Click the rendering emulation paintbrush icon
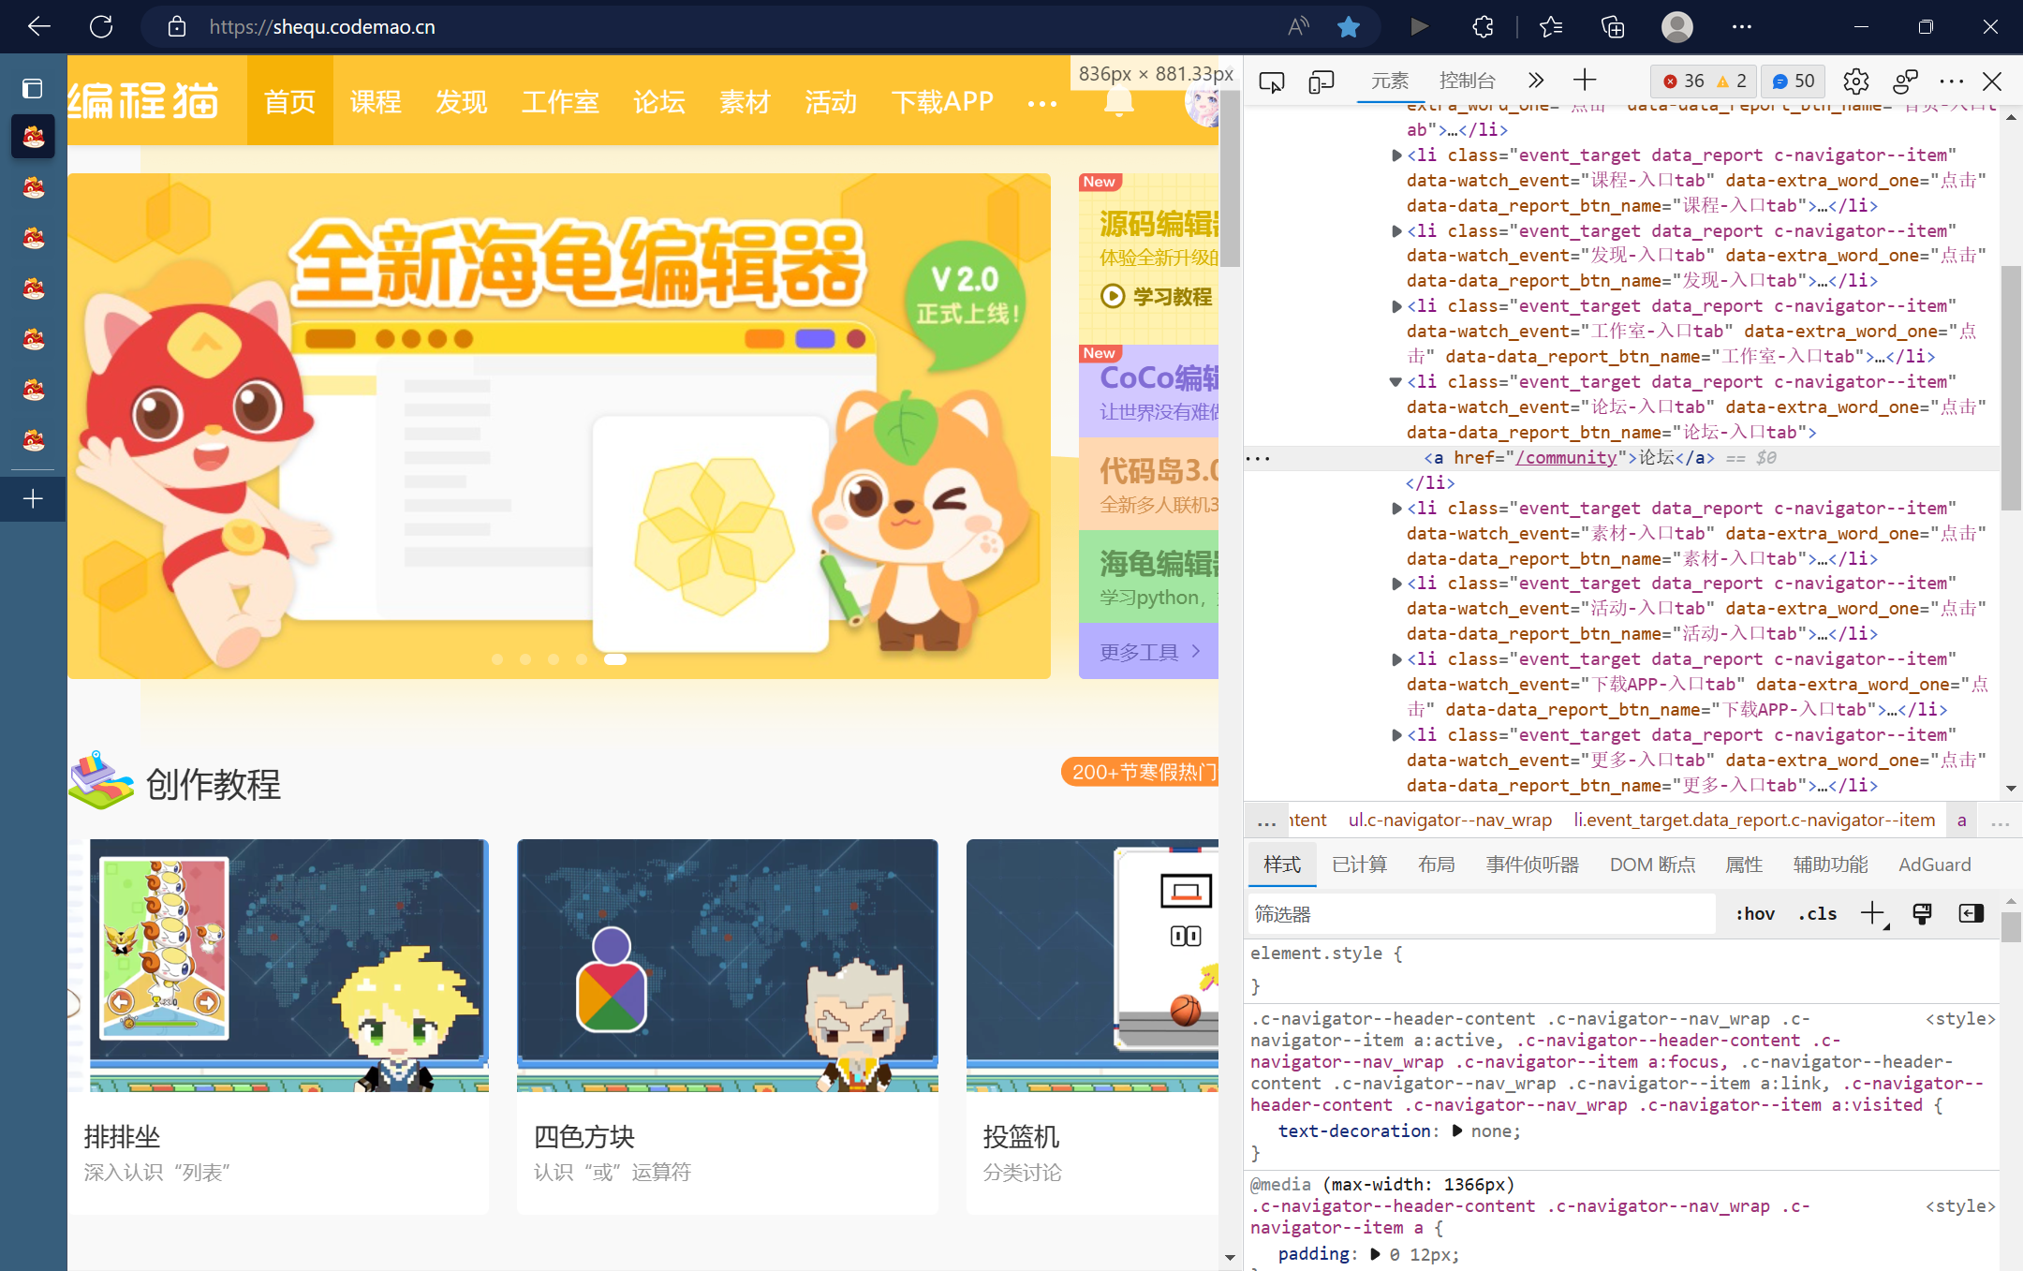The height and width of the screenshot is (1271, 2023). click(1922, 913)
